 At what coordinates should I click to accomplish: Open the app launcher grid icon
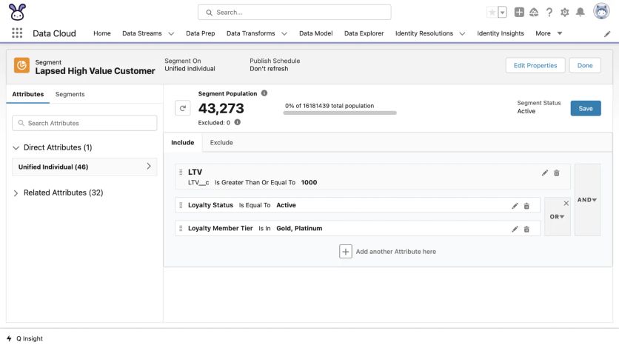[17, 33]
